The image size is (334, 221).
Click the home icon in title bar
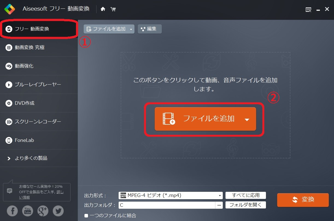coord(103,9)
